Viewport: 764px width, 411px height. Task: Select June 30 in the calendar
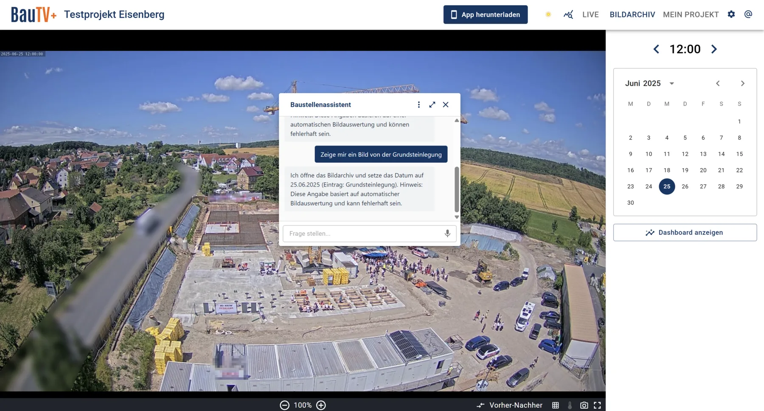[631, 203]
